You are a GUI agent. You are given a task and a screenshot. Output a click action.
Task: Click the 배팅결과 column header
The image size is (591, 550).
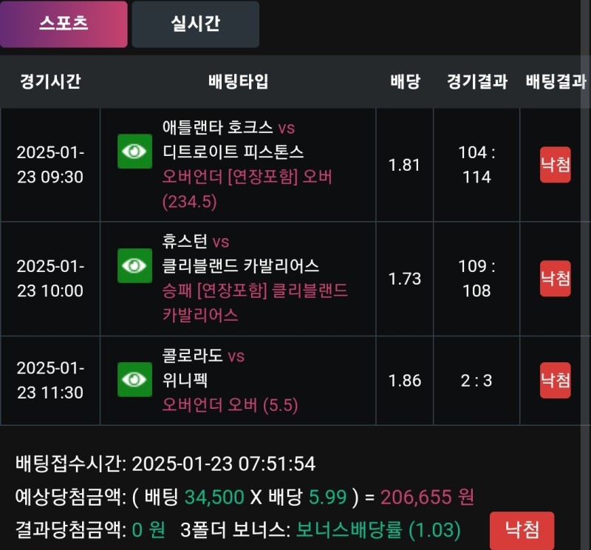[556, 81]
